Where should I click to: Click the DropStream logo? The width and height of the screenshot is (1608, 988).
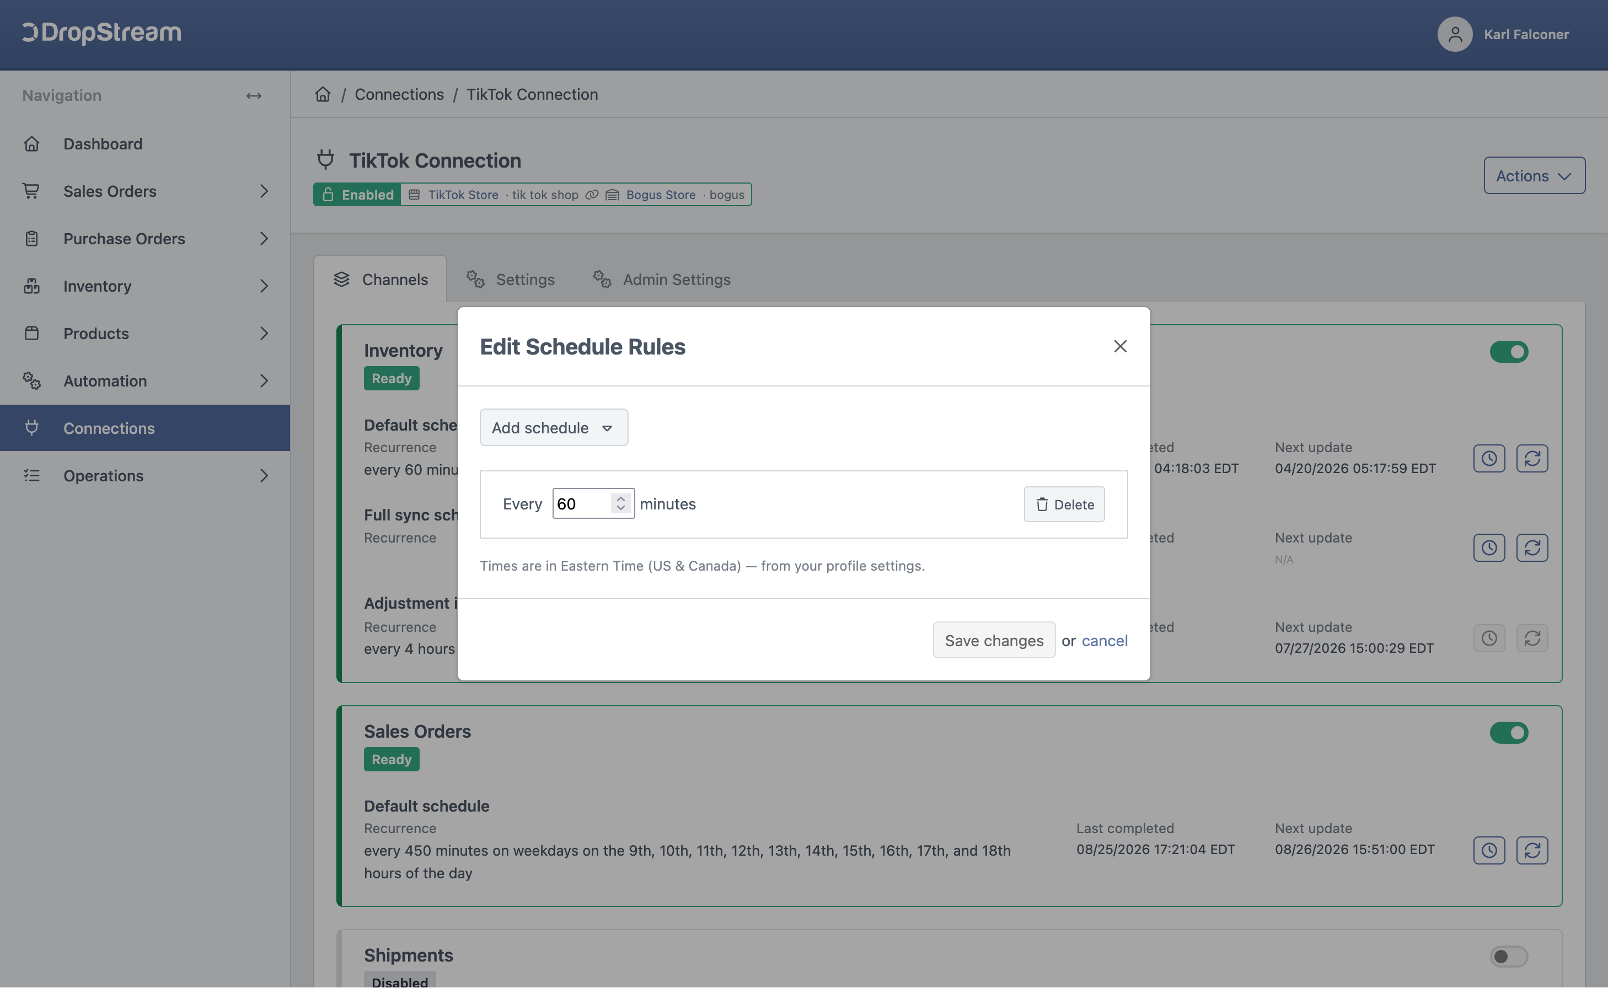click(x=101, y=33)
